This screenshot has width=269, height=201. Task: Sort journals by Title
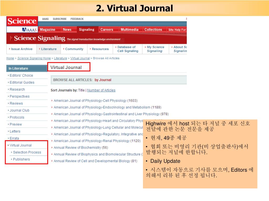[x=81, y=90]
